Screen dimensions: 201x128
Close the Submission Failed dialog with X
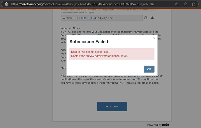pos(154,38)
